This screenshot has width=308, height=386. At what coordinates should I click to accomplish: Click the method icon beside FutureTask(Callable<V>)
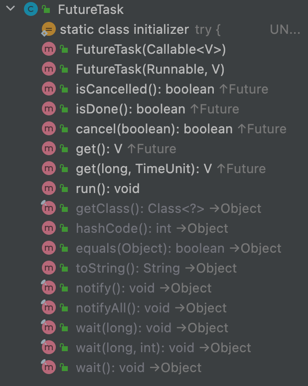[x=48, y=49]
